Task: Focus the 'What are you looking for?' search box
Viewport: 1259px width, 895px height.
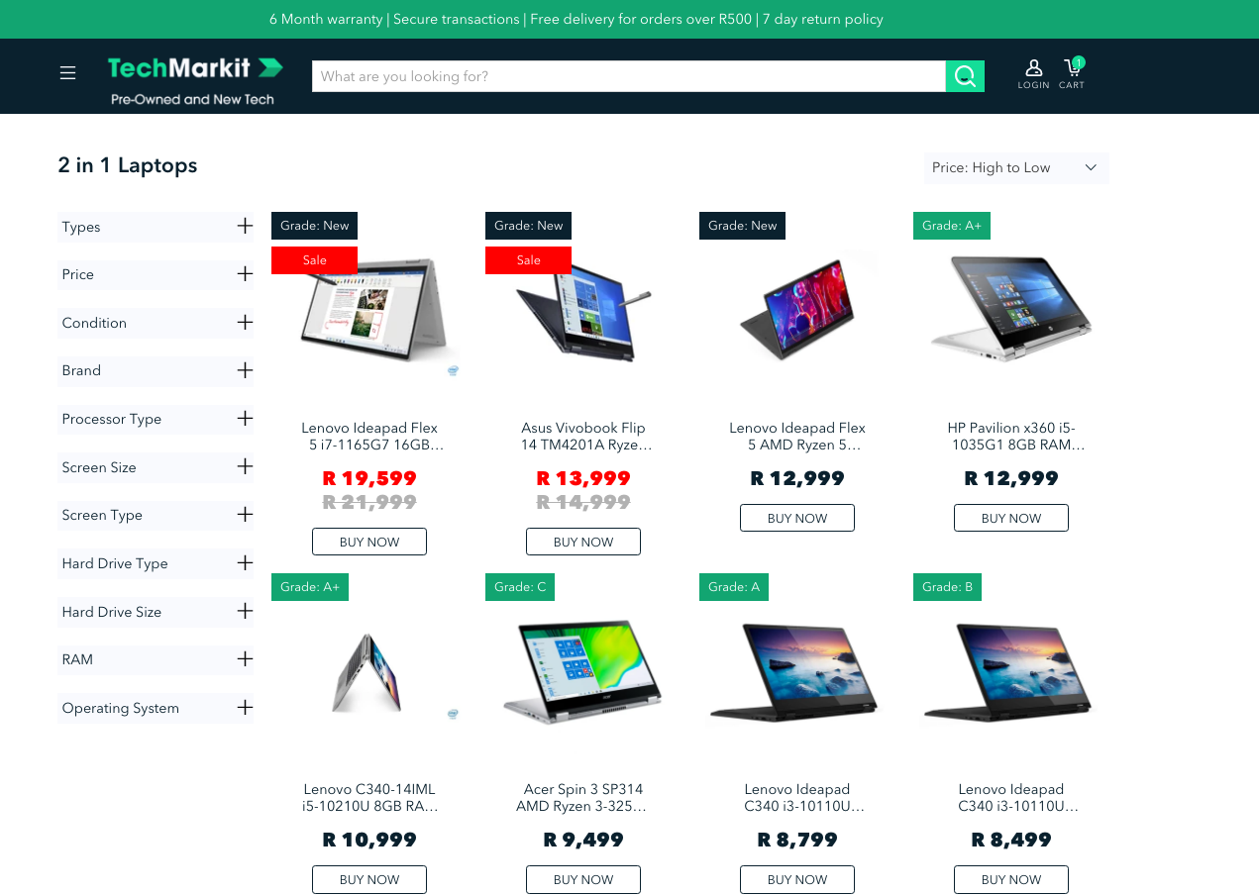Action: [629, 76]
